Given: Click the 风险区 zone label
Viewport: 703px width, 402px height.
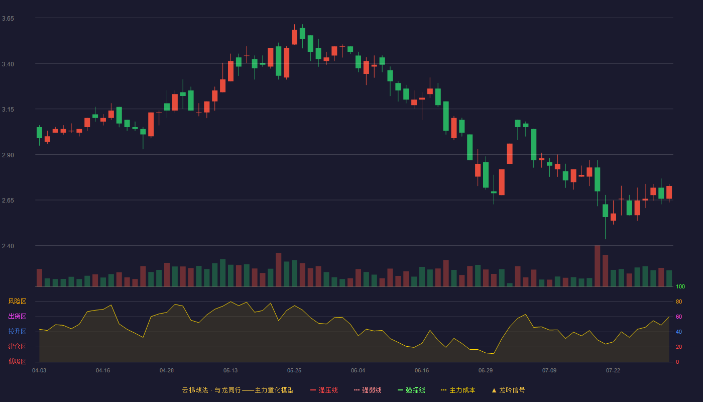Looking at the screenshot, I should (17, 301).
